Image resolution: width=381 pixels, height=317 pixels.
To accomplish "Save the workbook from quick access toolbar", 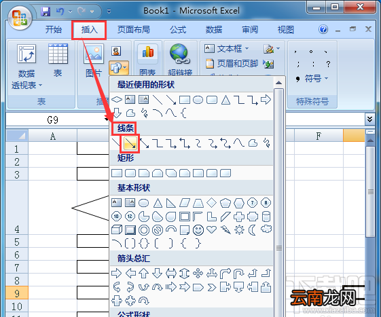I will pyautogui.click(x=46, y=11).
